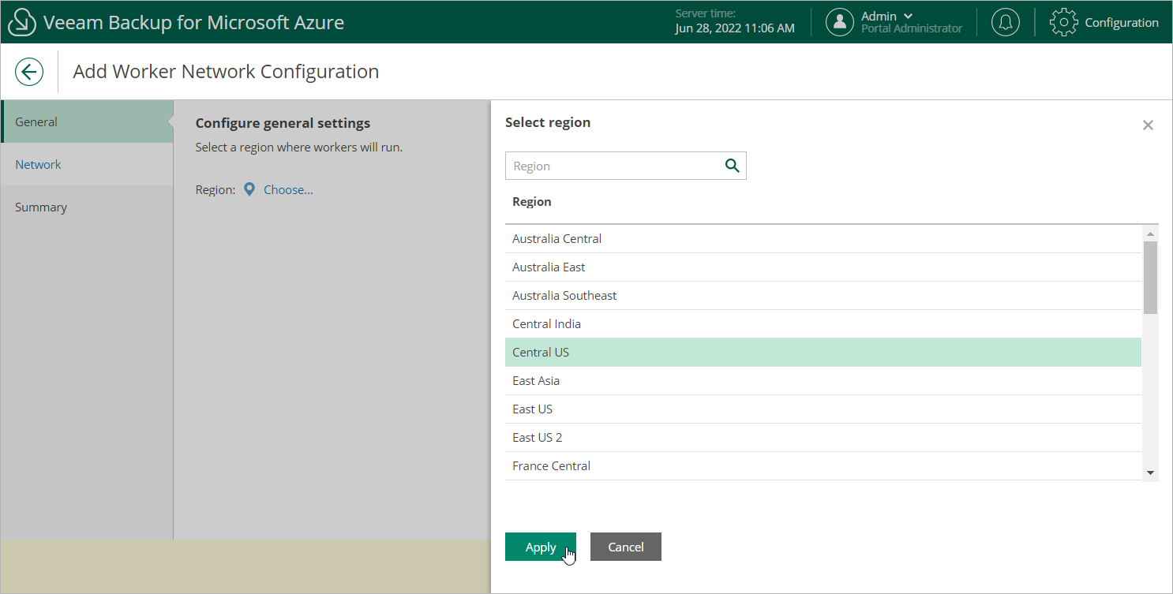Select Australia East from the list

(549, 267)
